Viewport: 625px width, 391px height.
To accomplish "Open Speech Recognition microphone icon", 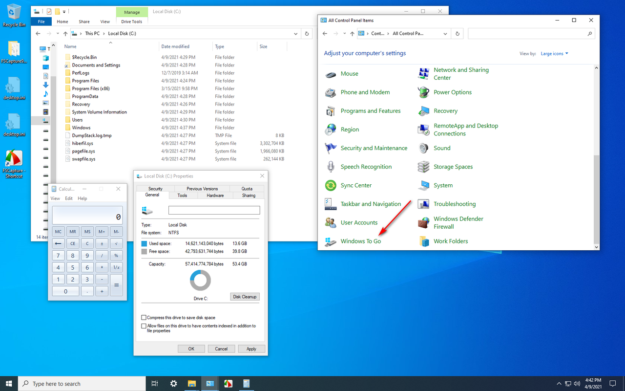I will click(331, 167).
